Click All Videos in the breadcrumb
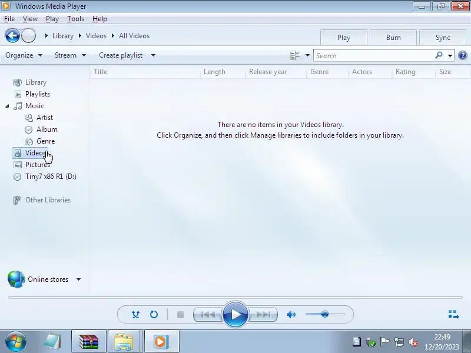Viewport: 471px width, 353px height. [x=134, y=36]
